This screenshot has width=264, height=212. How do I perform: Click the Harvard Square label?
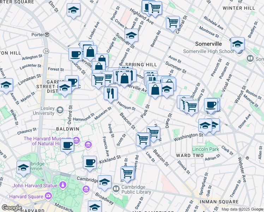pyautogui.click(x=26, y=196)
